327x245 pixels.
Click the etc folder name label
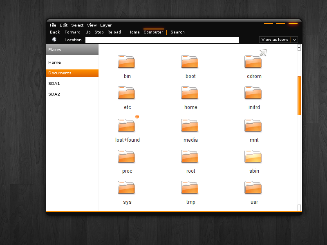pyautogui.click(x=128, y=107)
